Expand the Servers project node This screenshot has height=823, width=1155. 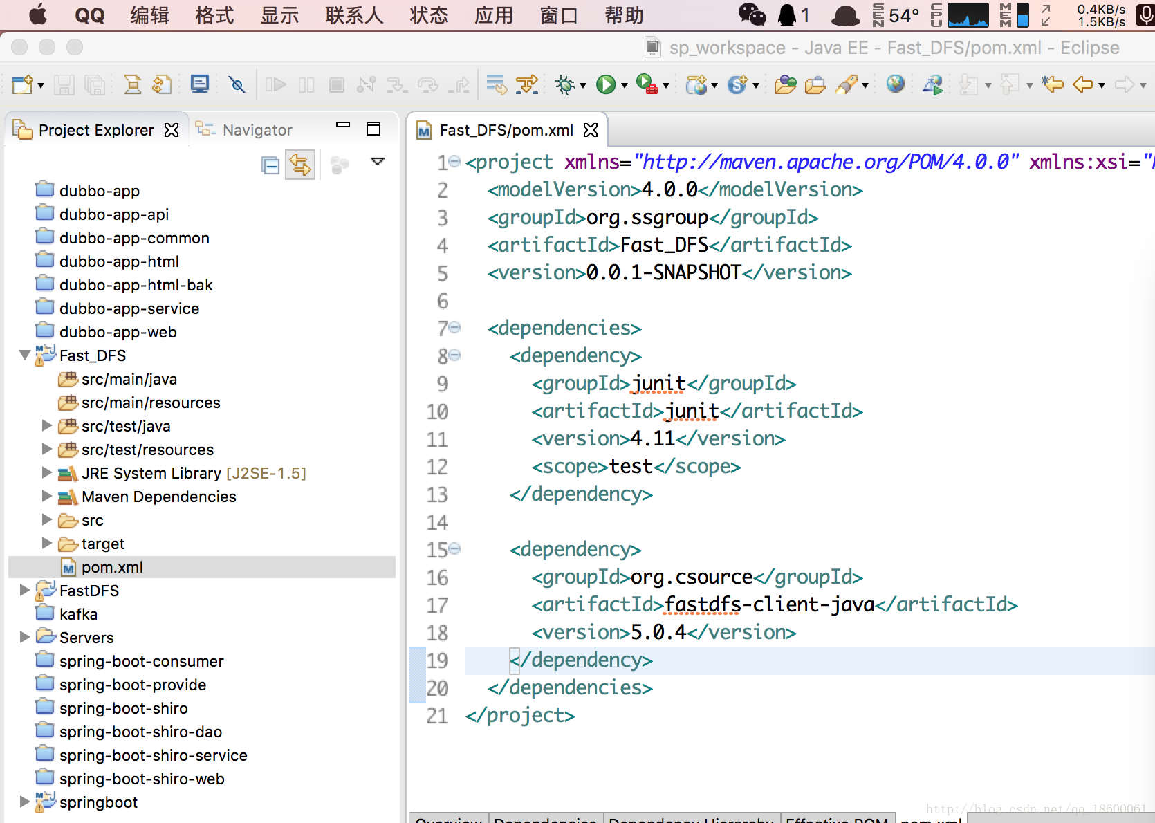point(25,637)
